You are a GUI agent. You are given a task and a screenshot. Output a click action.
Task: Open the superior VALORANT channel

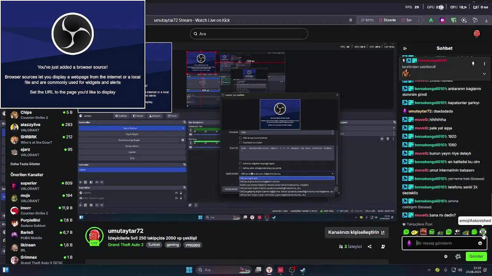(x=41, y=186)
